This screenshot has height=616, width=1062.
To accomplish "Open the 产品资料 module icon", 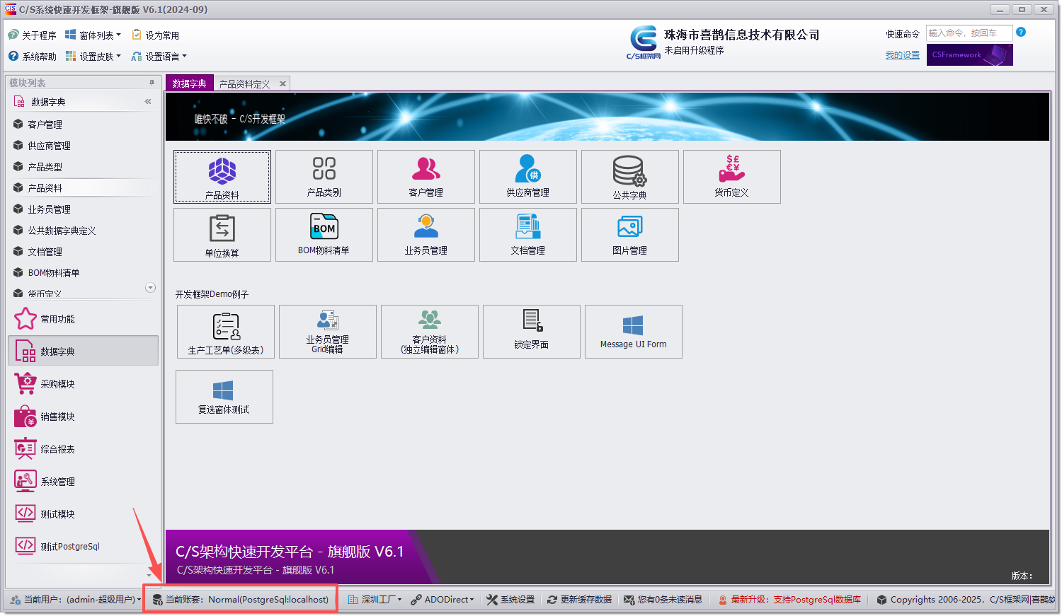I will pos(222,177).
